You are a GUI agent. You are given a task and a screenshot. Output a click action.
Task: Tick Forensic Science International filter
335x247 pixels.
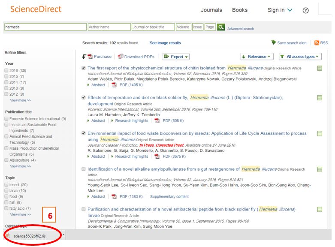tap(6, 119)
